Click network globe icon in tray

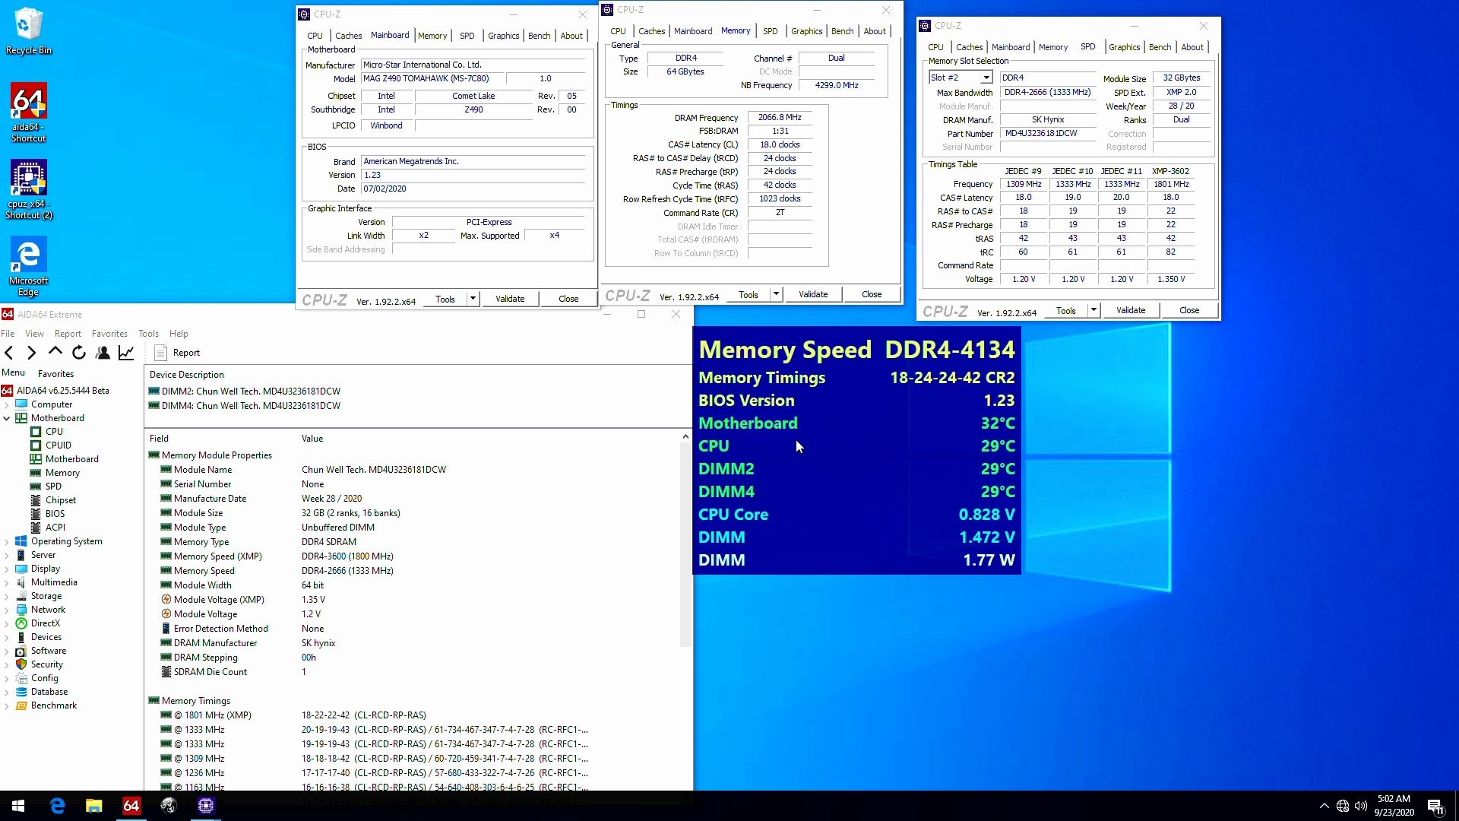(1343, 806)
